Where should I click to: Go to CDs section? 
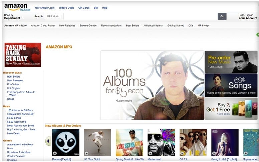click(191, 26)
